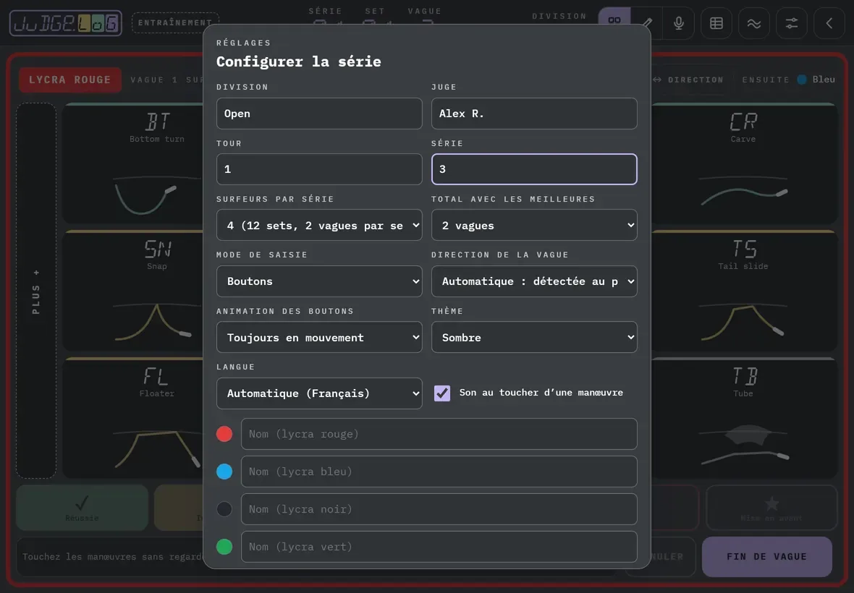
Task: Click the Direction button behind the dialog
Action: coord(688,80)
